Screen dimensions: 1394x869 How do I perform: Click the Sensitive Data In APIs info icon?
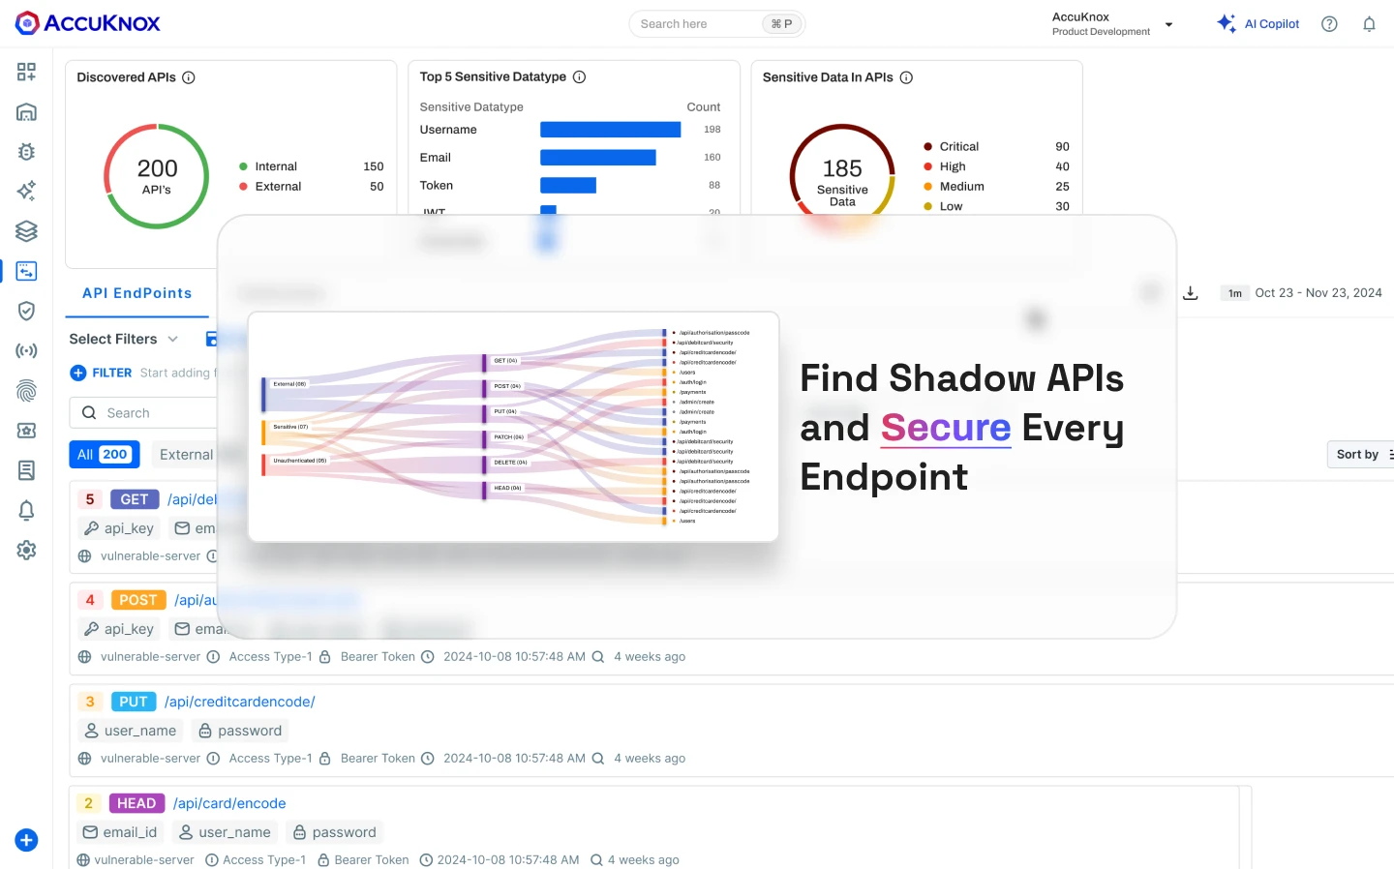coord(906,77)
